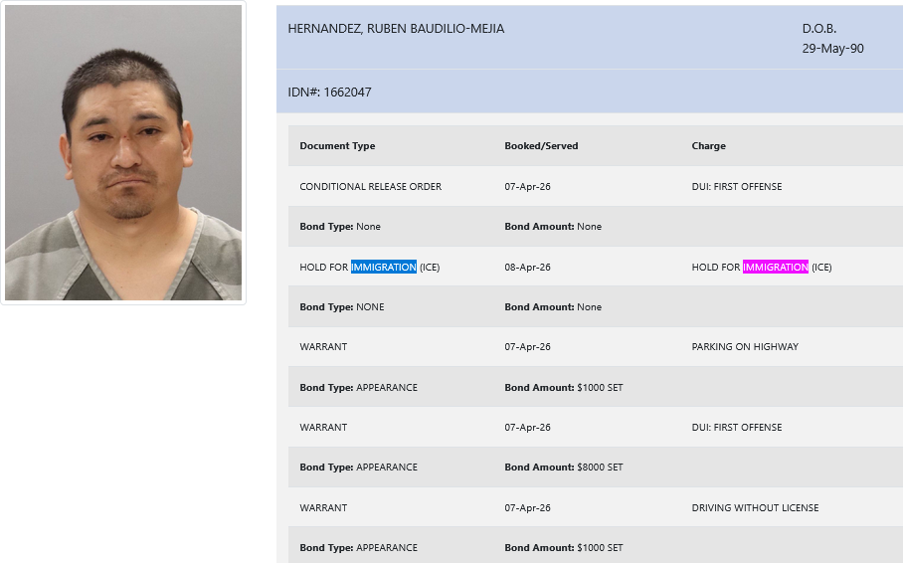Image resolution: width=903 pixels, height=563 pixels.
Task: Click the $8000 SET bond amount
Action: pos(599,468)
